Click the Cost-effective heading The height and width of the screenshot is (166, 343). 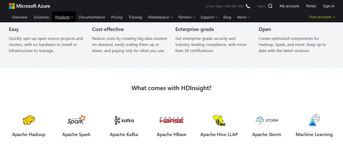click(108, 29)
